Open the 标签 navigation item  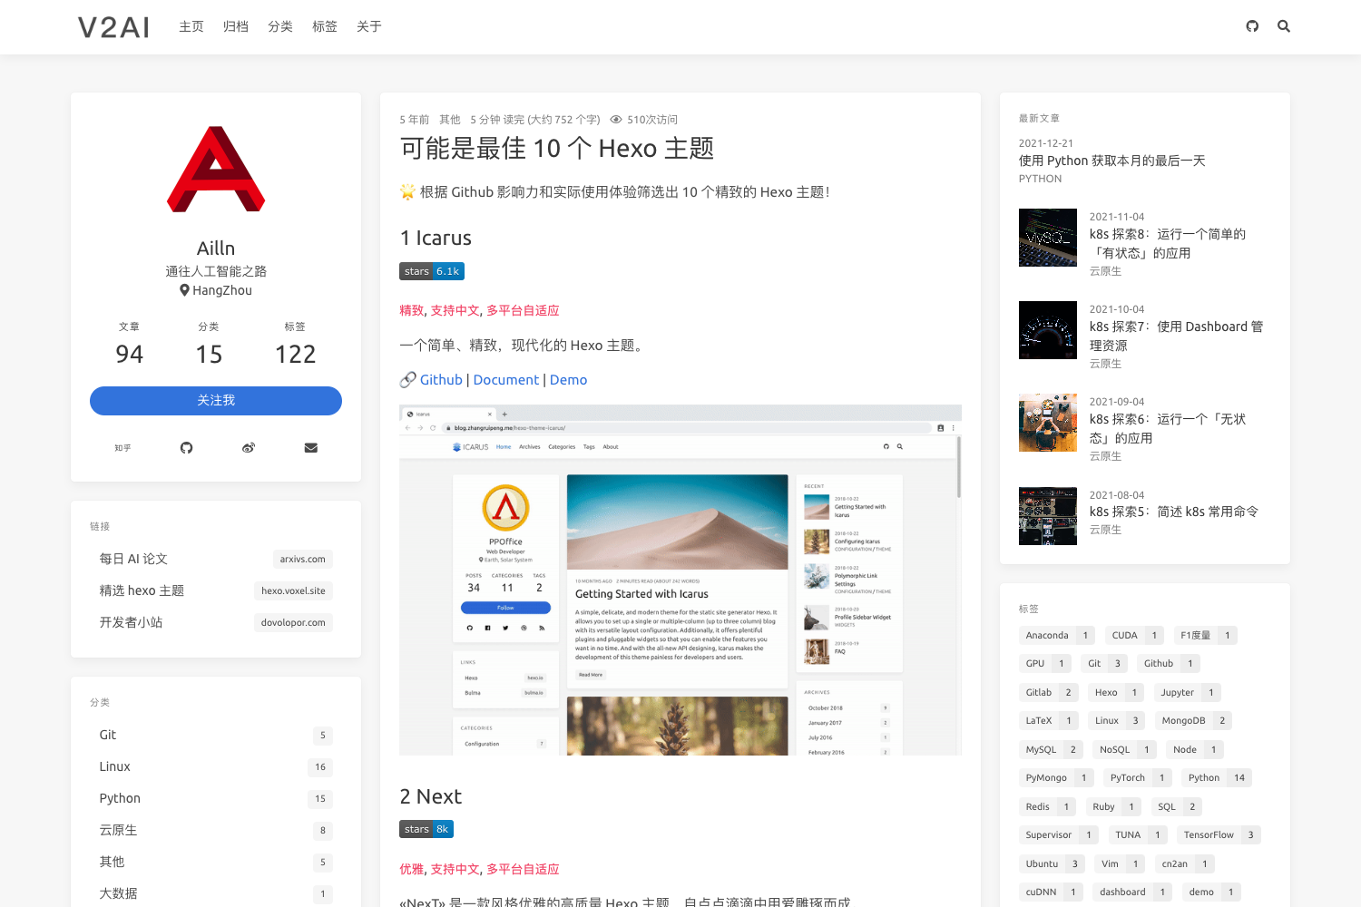click(325, 27)
